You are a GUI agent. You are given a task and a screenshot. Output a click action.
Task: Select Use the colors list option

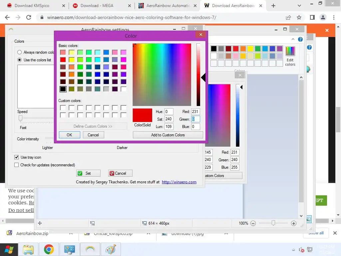19,60
